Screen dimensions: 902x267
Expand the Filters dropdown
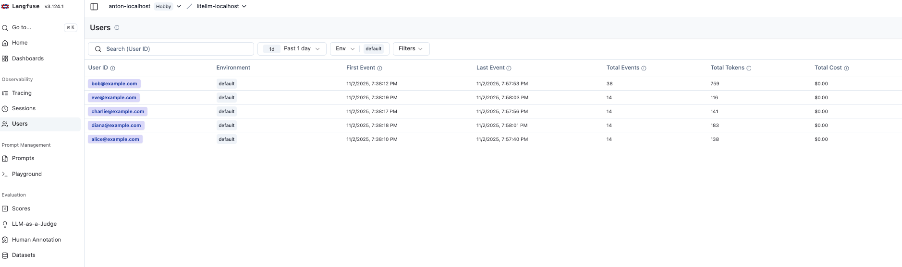pos(411,49)
